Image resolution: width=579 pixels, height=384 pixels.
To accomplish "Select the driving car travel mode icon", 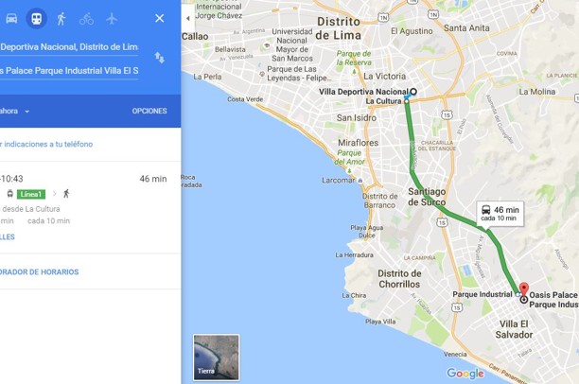I will click(11, 19).
